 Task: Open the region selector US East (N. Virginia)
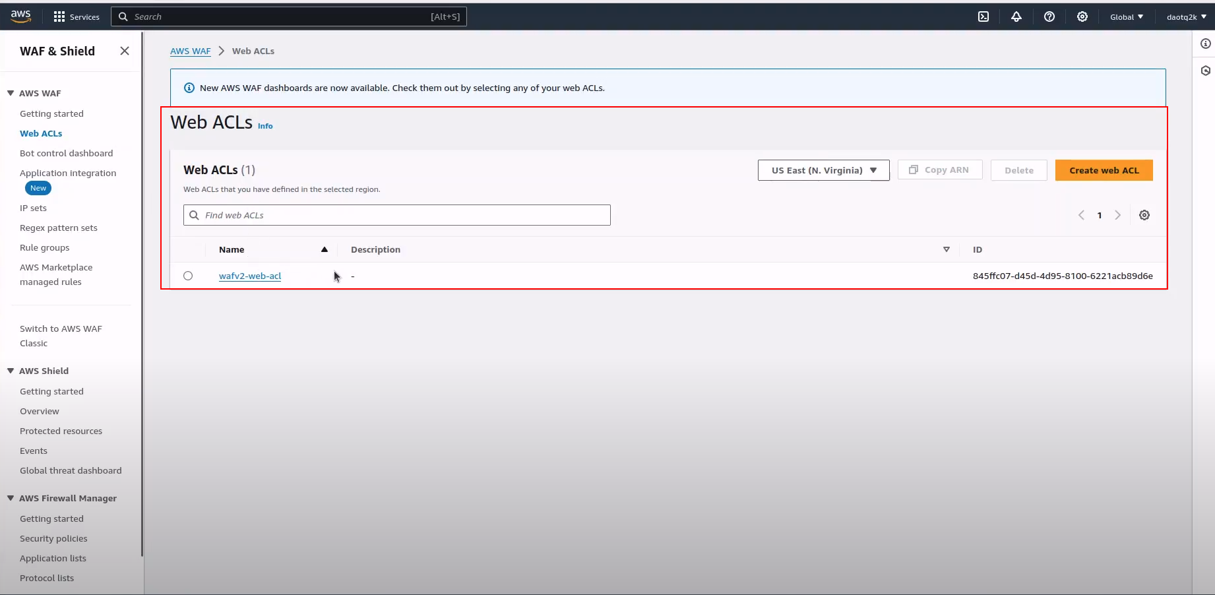[x=823, y=170]
